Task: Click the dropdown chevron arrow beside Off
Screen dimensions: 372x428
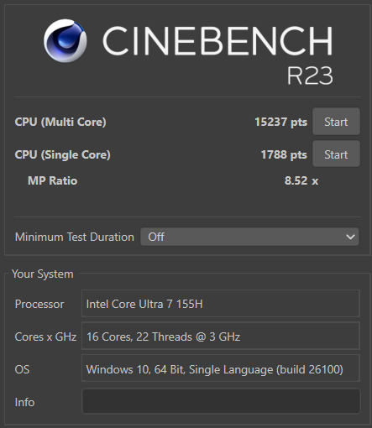Action: [x=350, y=237]
